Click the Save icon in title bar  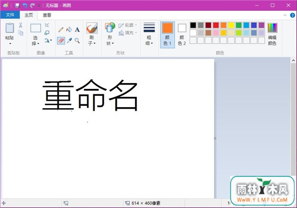[17, 5]
